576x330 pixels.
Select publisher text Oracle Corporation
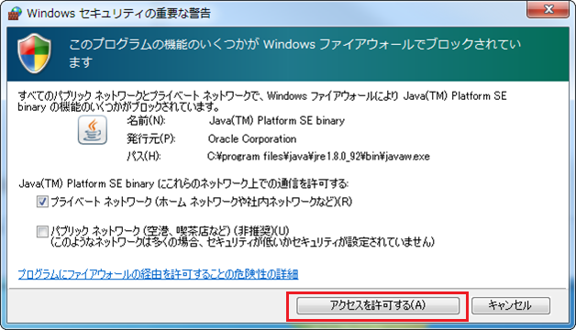pyautogui.click(x=252, y=138)
